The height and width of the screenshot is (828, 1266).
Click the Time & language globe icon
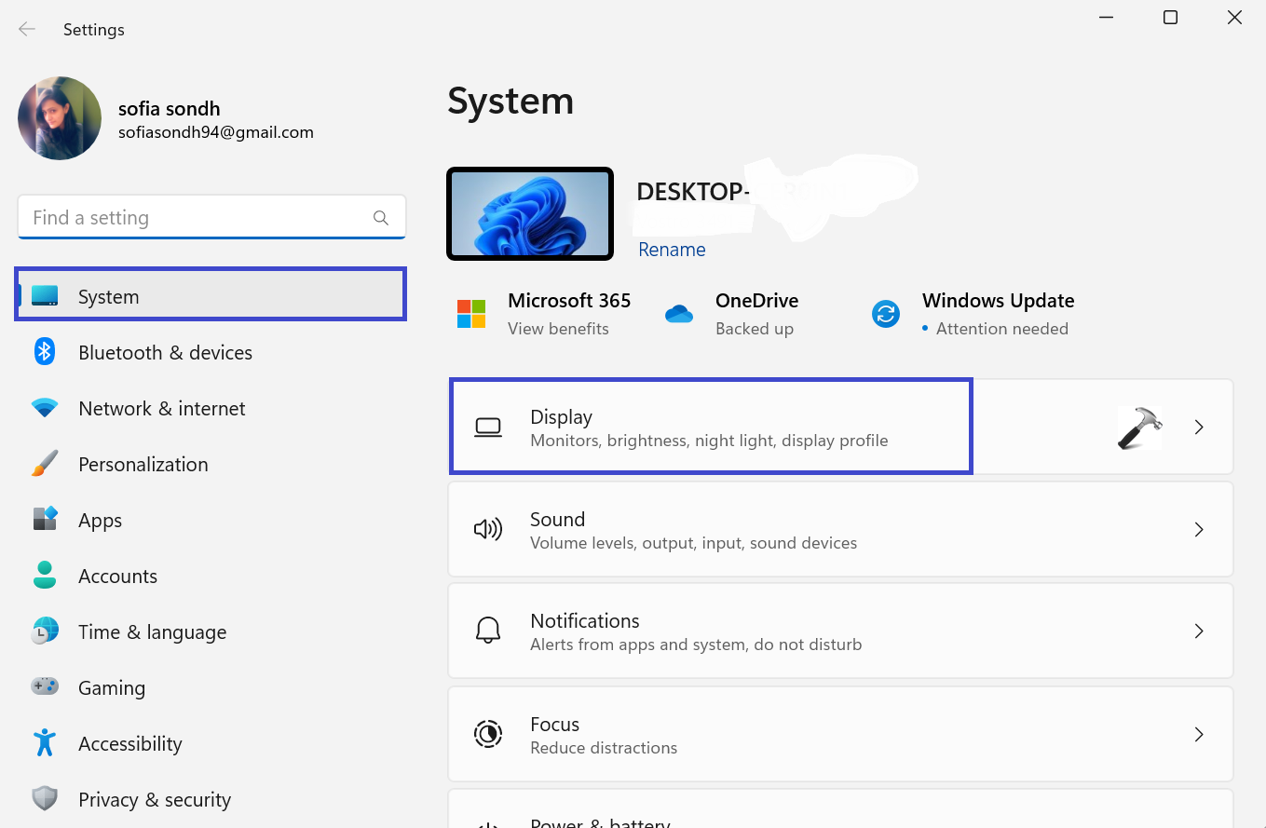pos(45,631)
